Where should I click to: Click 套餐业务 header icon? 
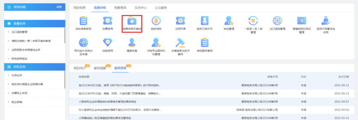[9, 23]
